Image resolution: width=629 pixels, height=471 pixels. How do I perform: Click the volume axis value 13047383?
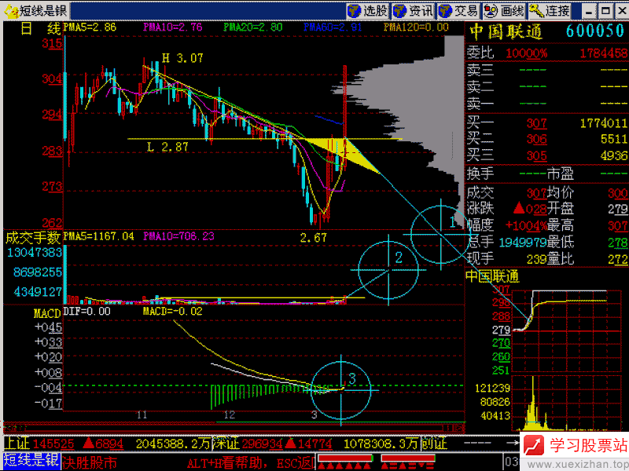35,253
